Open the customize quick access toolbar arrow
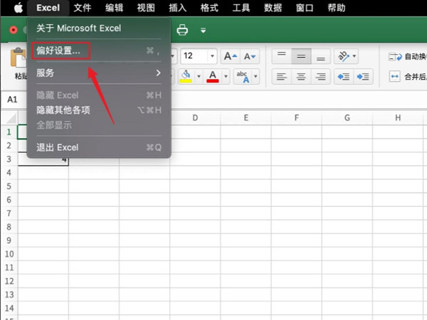 click(x=203, y=31)
